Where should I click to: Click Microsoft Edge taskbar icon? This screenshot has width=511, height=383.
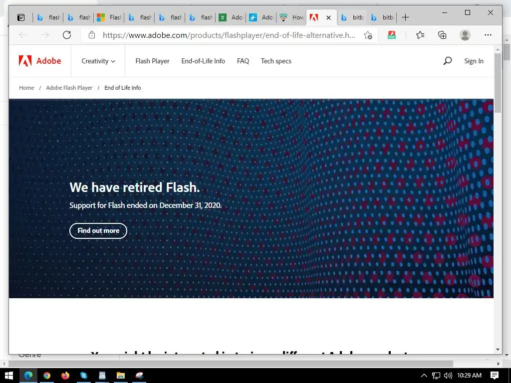pos(28,376)
